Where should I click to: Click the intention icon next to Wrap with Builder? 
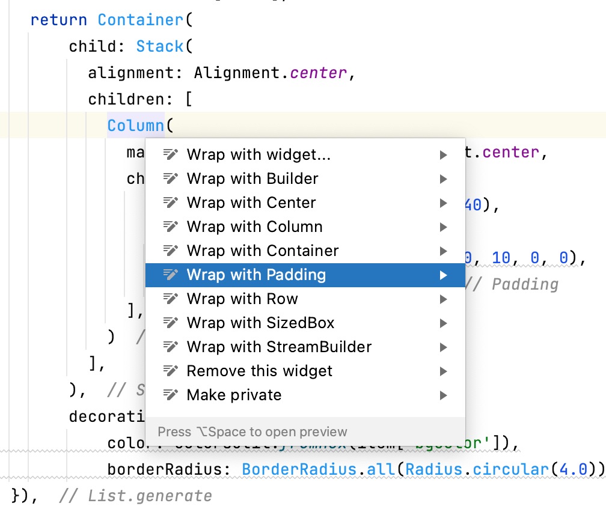(171, 178)
